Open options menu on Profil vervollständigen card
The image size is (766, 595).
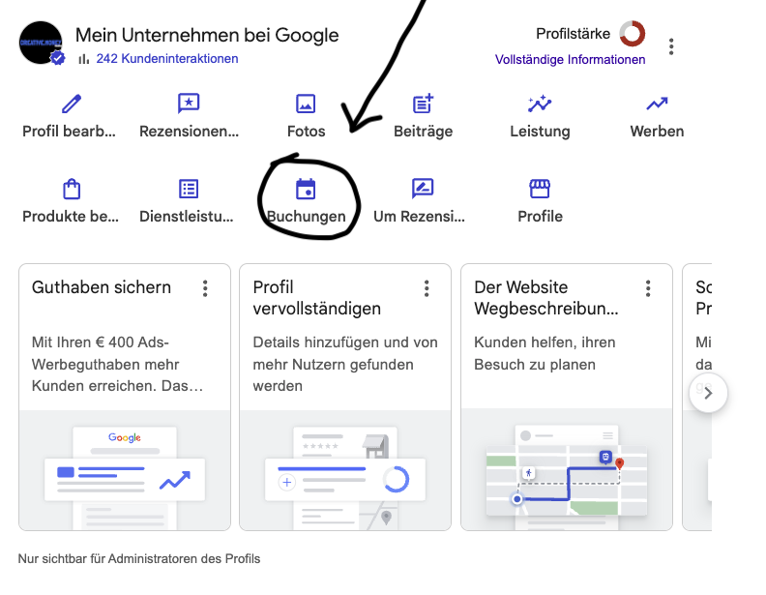coord(427,288)
